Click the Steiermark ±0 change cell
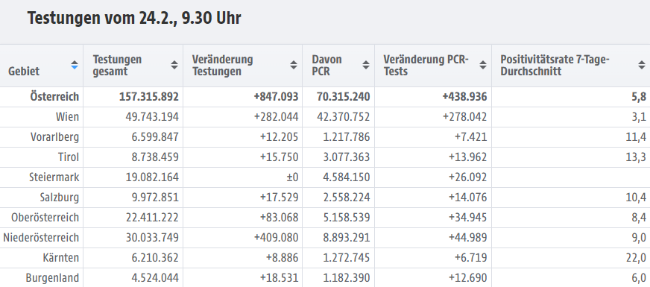 (x=292, y=177)
